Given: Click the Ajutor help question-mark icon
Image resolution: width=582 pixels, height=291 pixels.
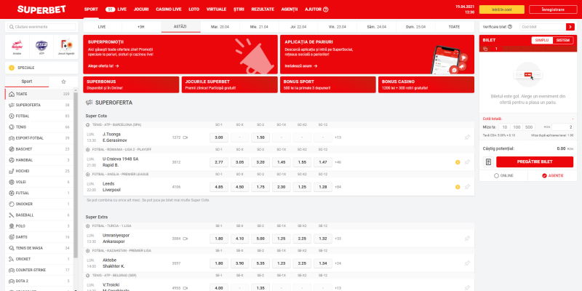Looking at the screenshot, I should coord(325,9).
